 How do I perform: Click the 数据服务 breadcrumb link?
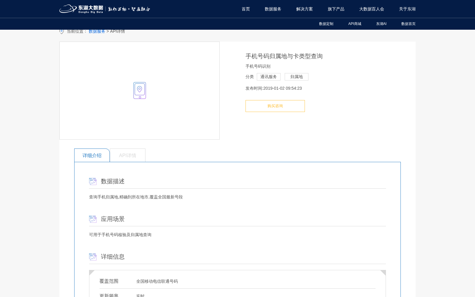point(97,31)
